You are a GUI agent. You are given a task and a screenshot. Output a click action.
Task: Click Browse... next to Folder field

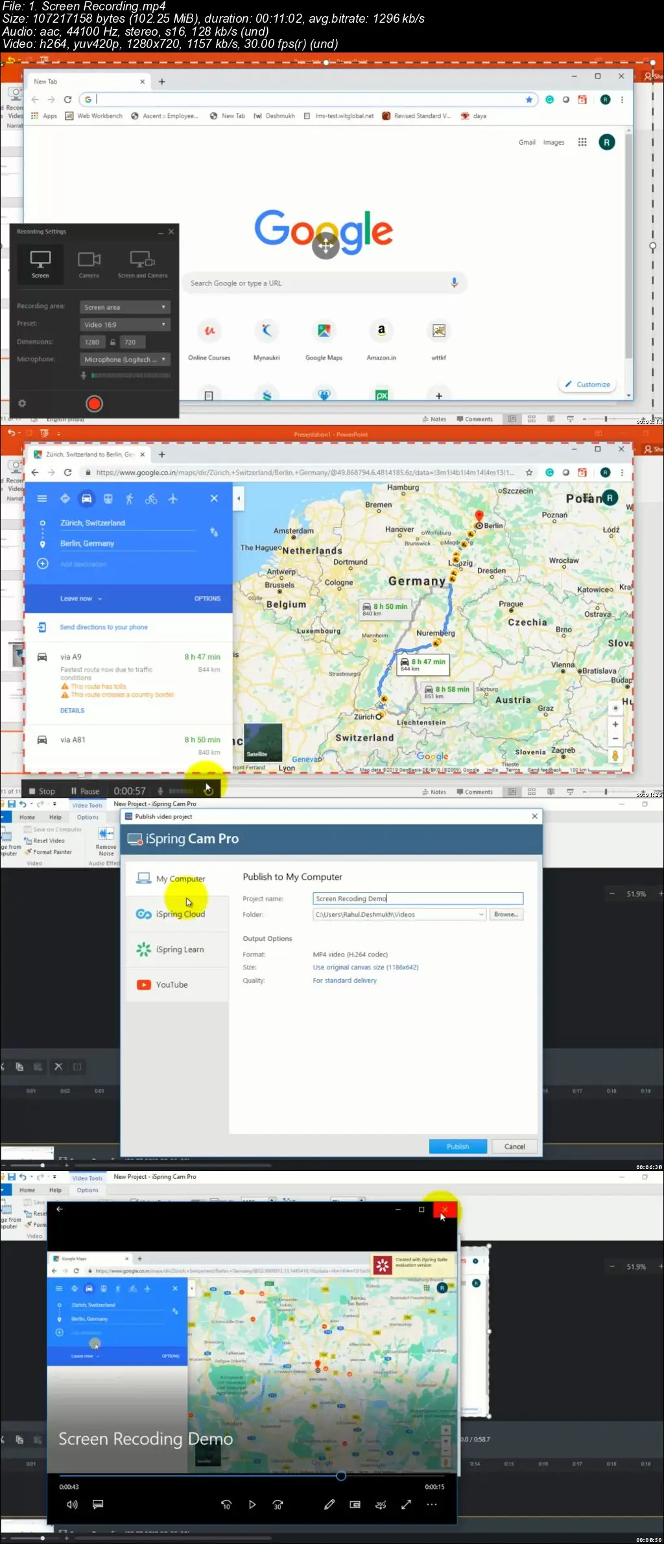click(x=506, y=914)
